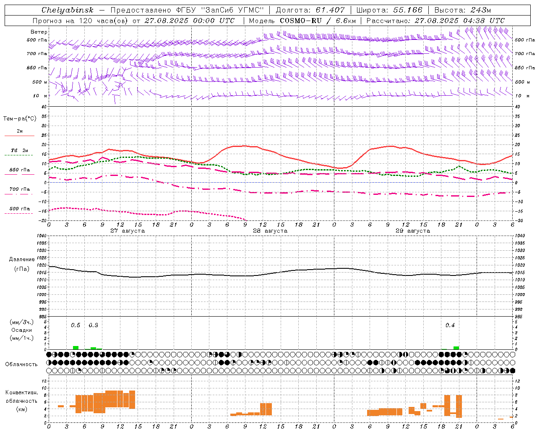Click the 'Долгота: 61.407' header value
Screen dimensions: 537x430
310,10
